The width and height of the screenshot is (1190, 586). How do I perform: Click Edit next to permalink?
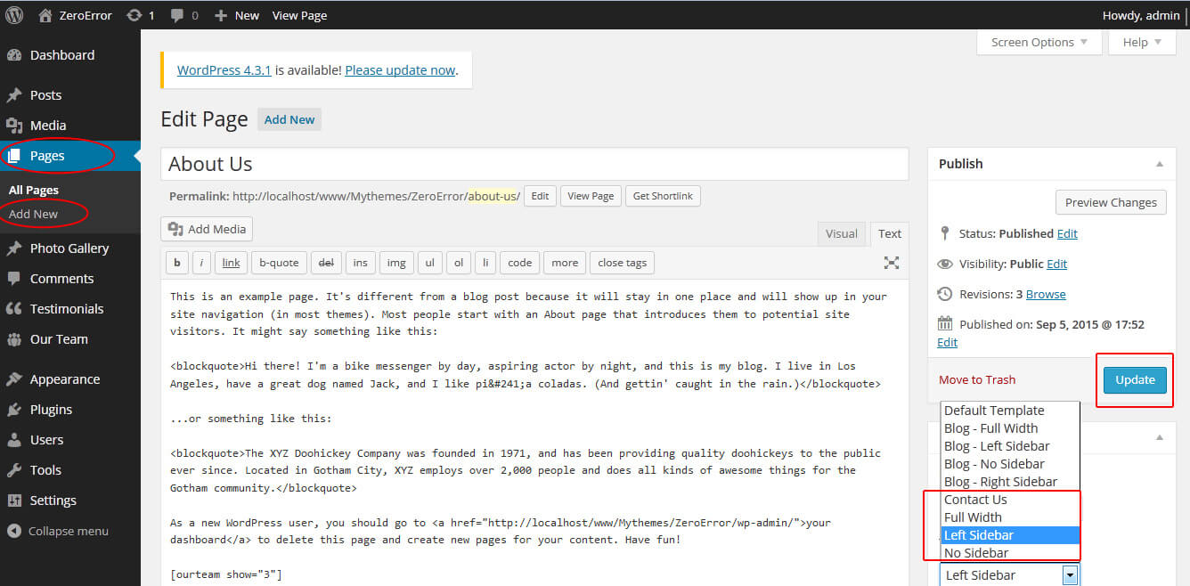540,196
